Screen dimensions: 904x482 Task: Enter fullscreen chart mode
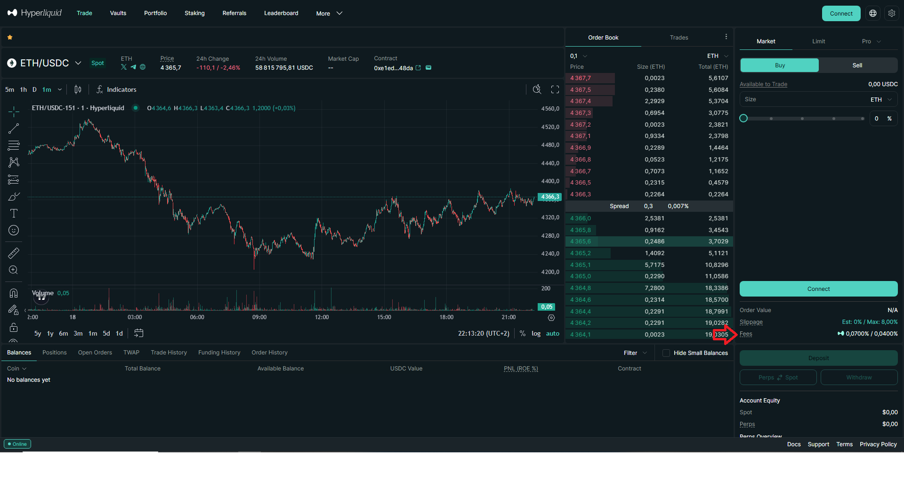click(555, 89)
